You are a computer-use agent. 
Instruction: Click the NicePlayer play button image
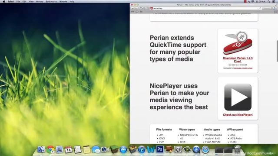click(x=238, y=97)
